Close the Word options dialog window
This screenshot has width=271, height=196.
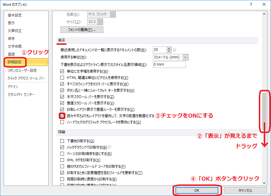(x=264, y=4)
